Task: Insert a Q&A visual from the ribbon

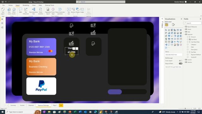Action: [20, 10]
